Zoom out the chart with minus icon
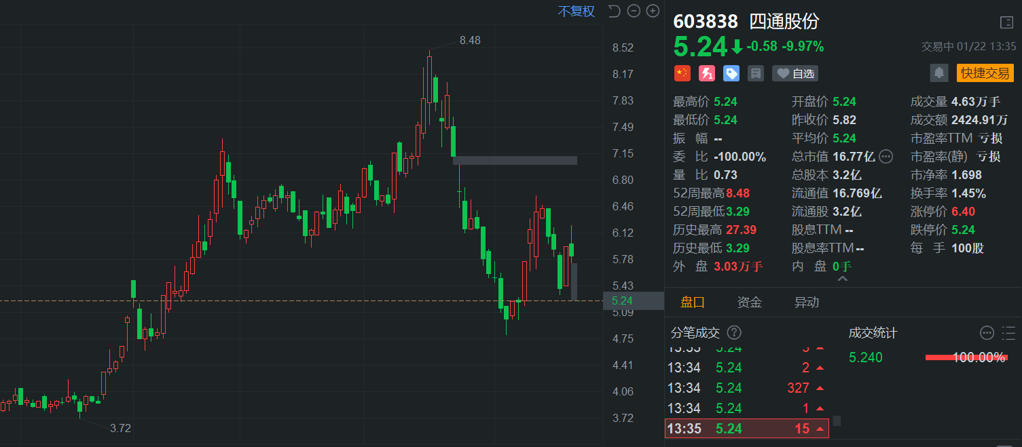 634,11
